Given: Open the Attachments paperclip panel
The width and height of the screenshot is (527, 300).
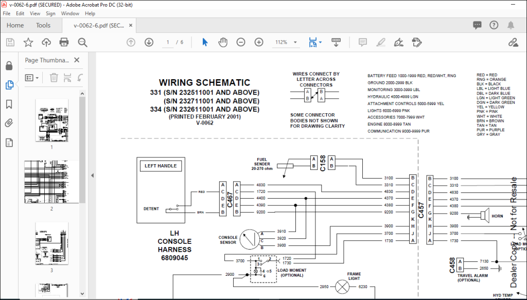Looking at the screenshot, I should coord(8,122).
